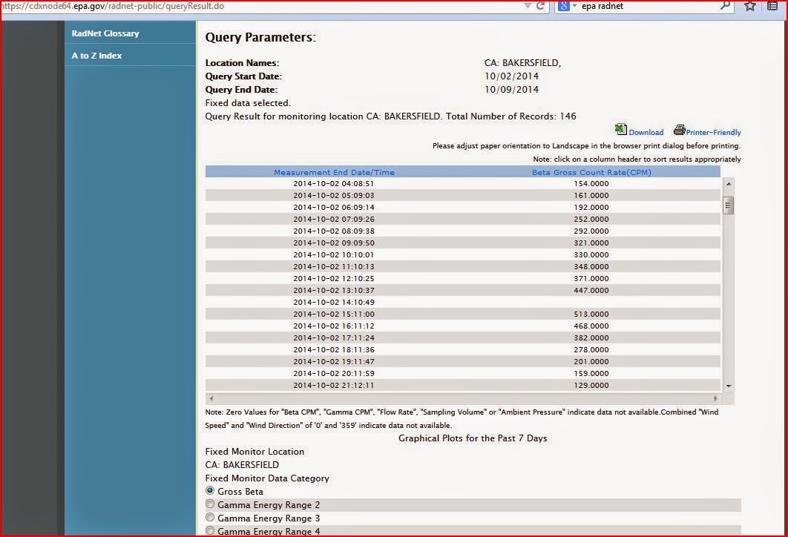This screenshot has height=537, width=788.
Task: Click the table scroll up arrow
Action: 728,184
